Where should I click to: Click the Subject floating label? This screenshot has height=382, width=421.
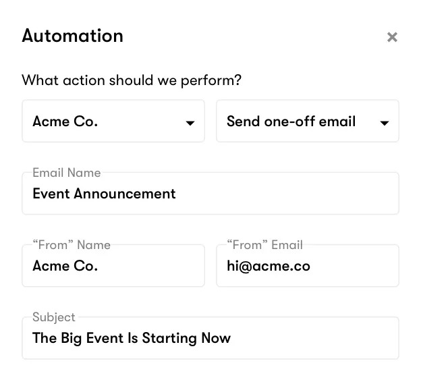pos(54,317)
